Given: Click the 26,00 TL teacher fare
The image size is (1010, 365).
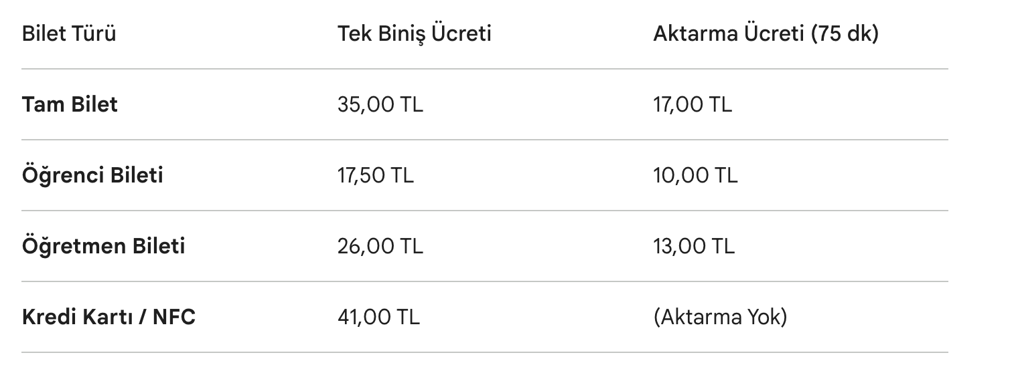Looking at the screenshot, I should point(380,246).
